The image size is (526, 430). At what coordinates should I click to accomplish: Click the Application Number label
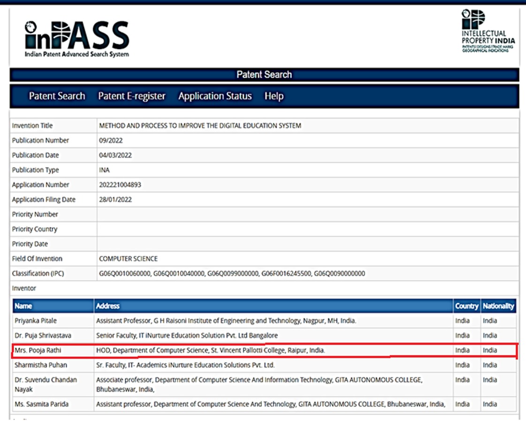pyautogui.click(x=40, y=185)
